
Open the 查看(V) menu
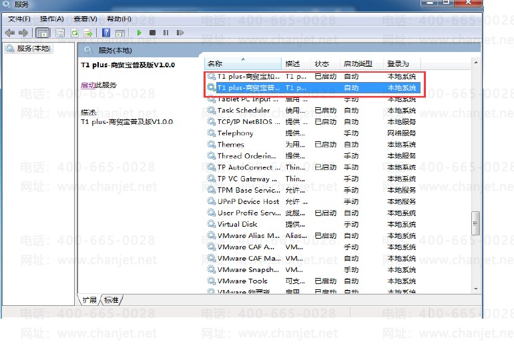[85, 19]
